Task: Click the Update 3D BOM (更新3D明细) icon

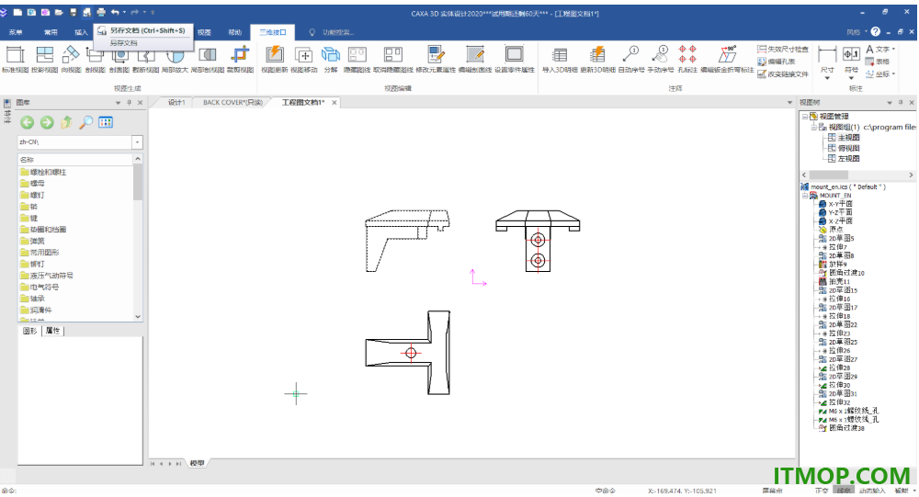Action: [x=598, y=60]
